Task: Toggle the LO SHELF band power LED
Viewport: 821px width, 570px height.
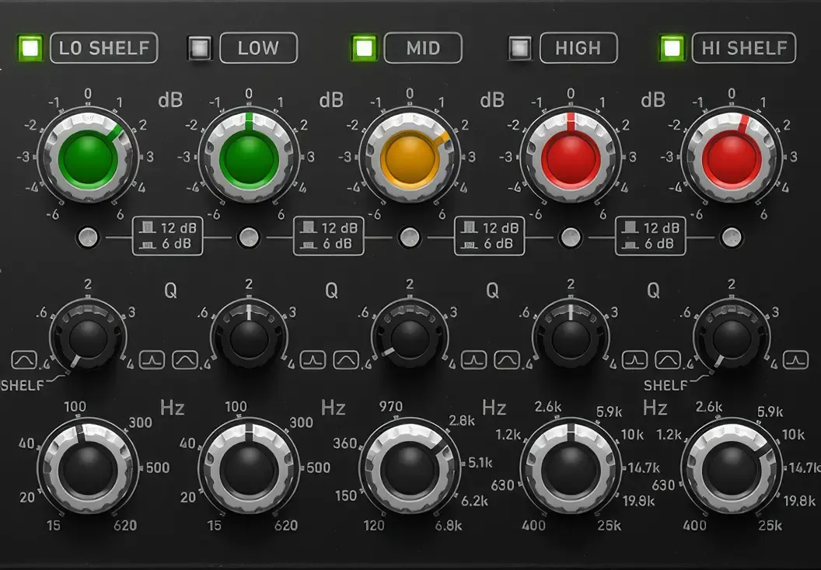Action: pyautogui.click(x=30, y=48)
